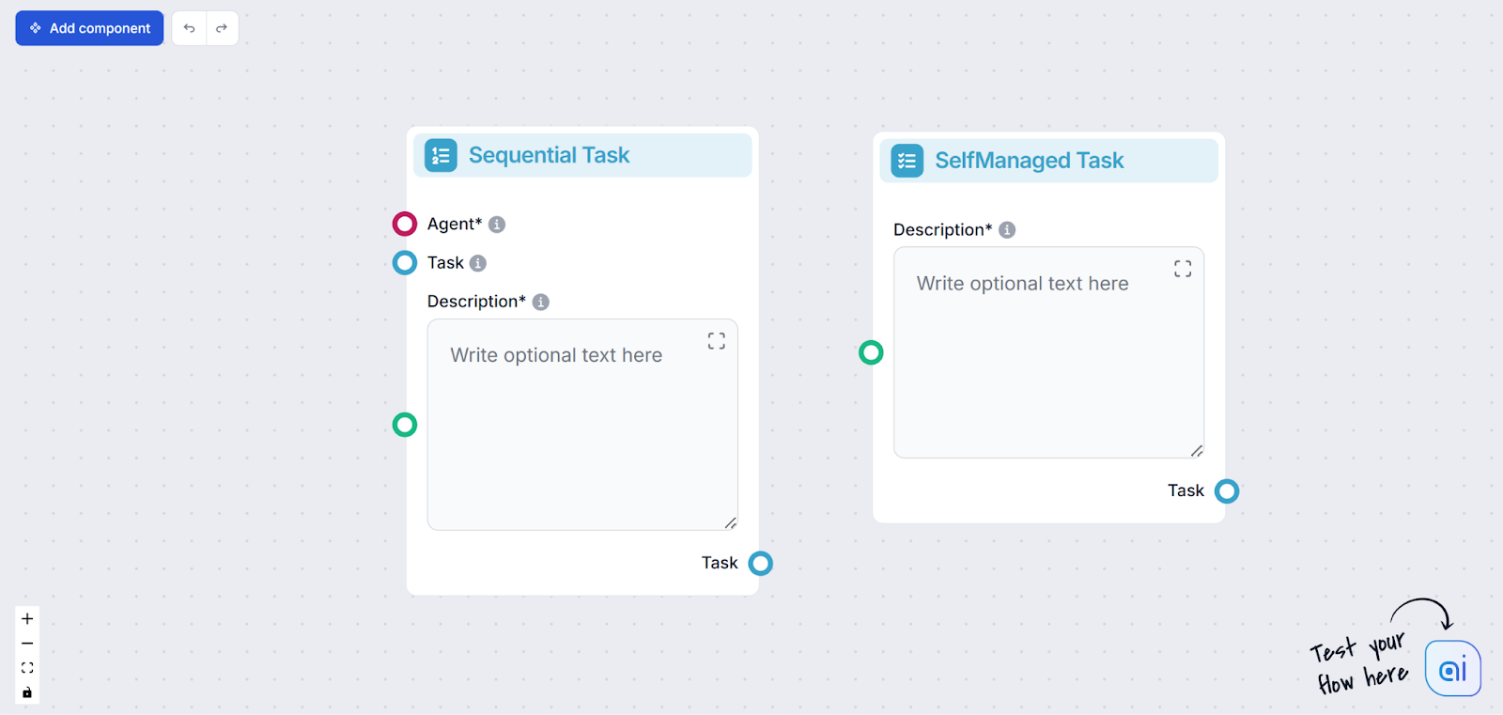Zoom in on the canvas
Viewport: 1503px width, 715px height.
pos(26,618)
